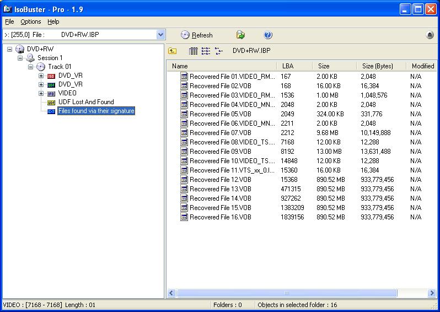This screenshot has height=312, width=440.
Task: Expand the UDF DVD_VR node
Action: click(41, 84)
